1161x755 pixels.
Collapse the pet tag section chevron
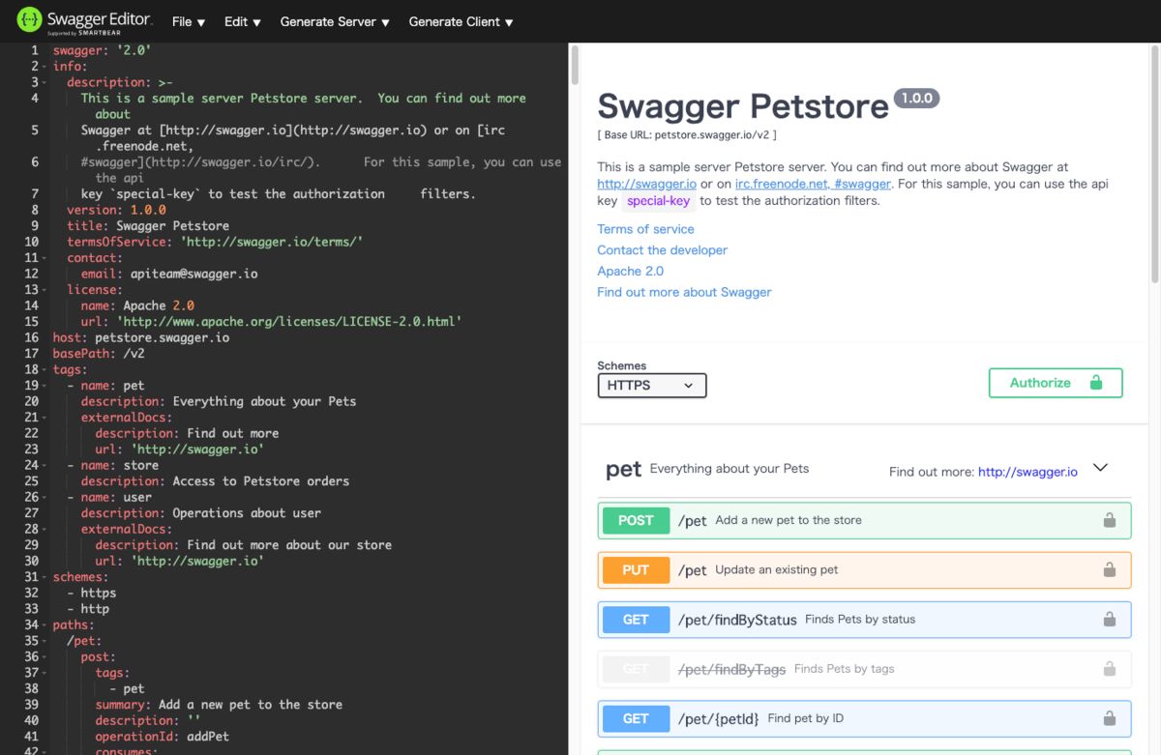pos(1100,468)
